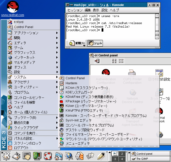The height and width of the screenshot is (162, 171).
Task: Launch Hanterm from the submenu
Action: pos(109,83)
